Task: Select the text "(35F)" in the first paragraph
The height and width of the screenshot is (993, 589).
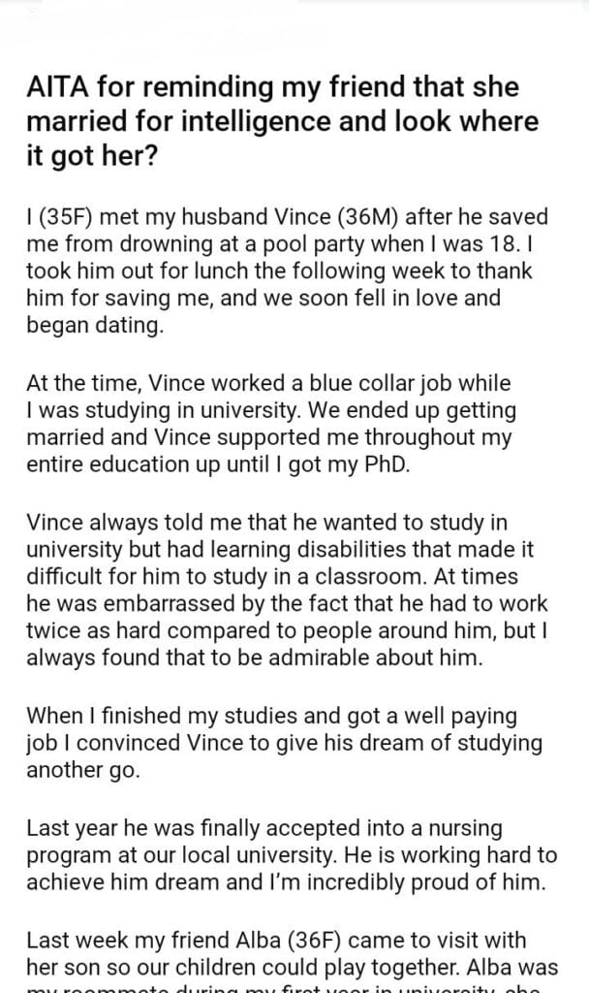Action: [x=61, y=216]
